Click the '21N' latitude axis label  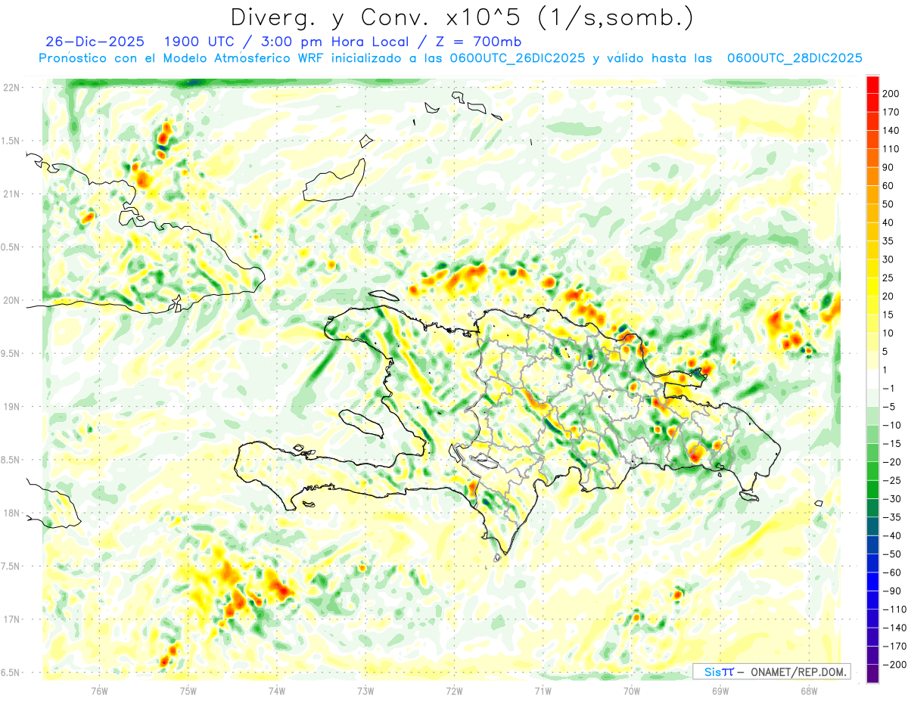[x=12, y=194]
